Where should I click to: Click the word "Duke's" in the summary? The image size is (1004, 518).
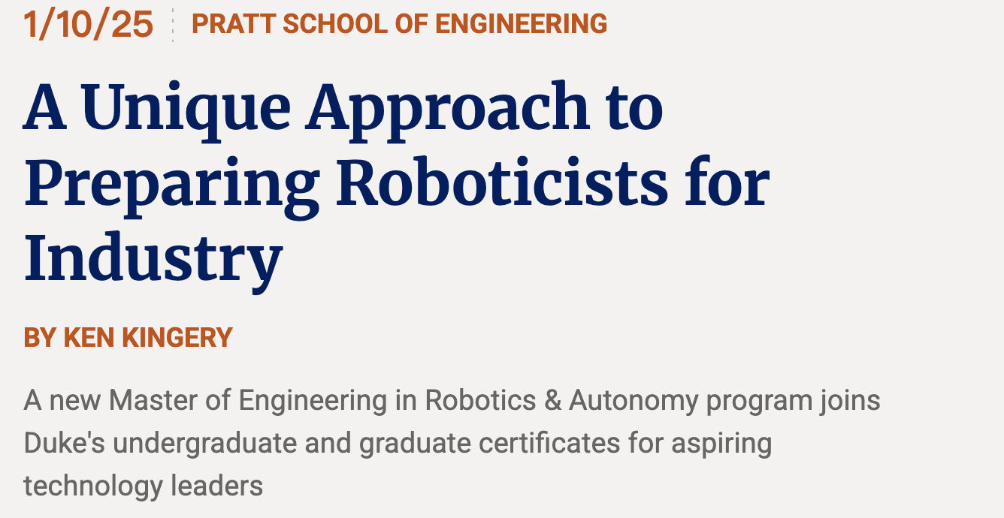(64, 443)
